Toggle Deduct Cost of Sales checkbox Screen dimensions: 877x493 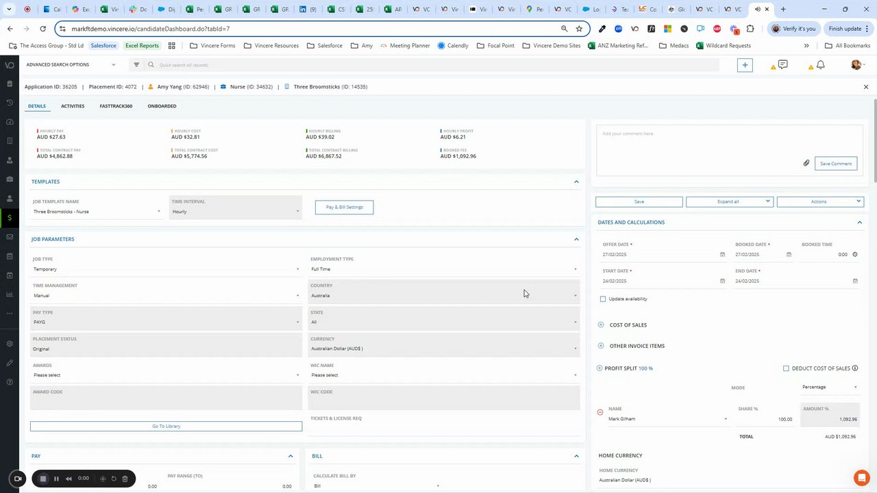(x=786, y=368)
